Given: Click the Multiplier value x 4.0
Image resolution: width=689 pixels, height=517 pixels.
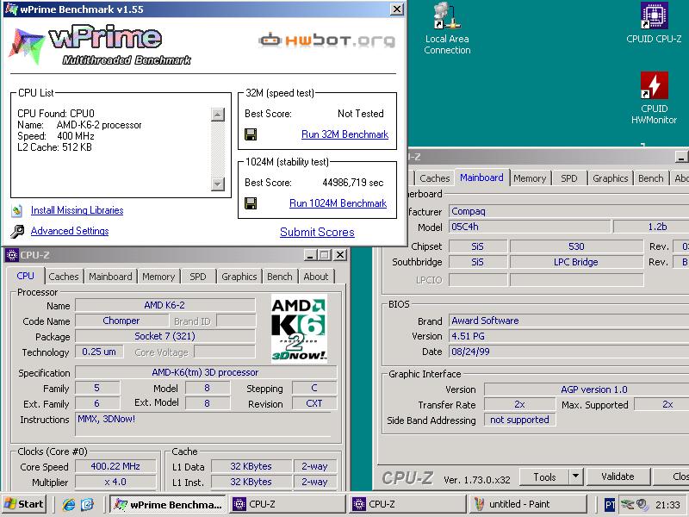Looking at the screenshot, I should pos(115,482).
